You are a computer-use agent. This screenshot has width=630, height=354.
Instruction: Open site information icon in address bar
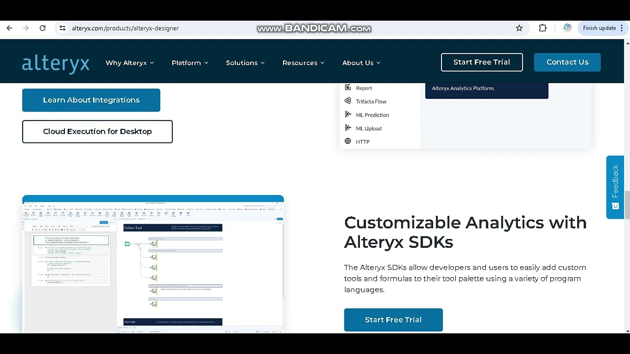pos(63,28)
